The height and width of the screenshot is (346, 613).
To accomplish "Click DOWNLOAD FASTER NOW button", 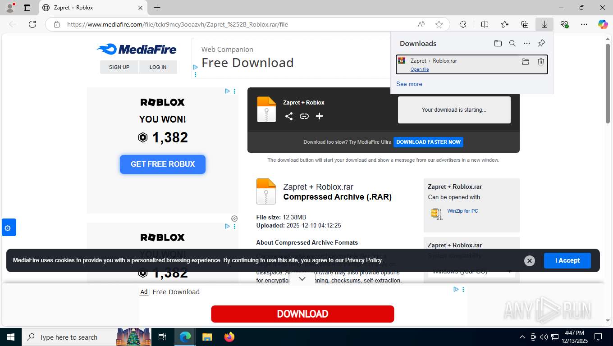I will pyautogui.click(x=428, y=142).
